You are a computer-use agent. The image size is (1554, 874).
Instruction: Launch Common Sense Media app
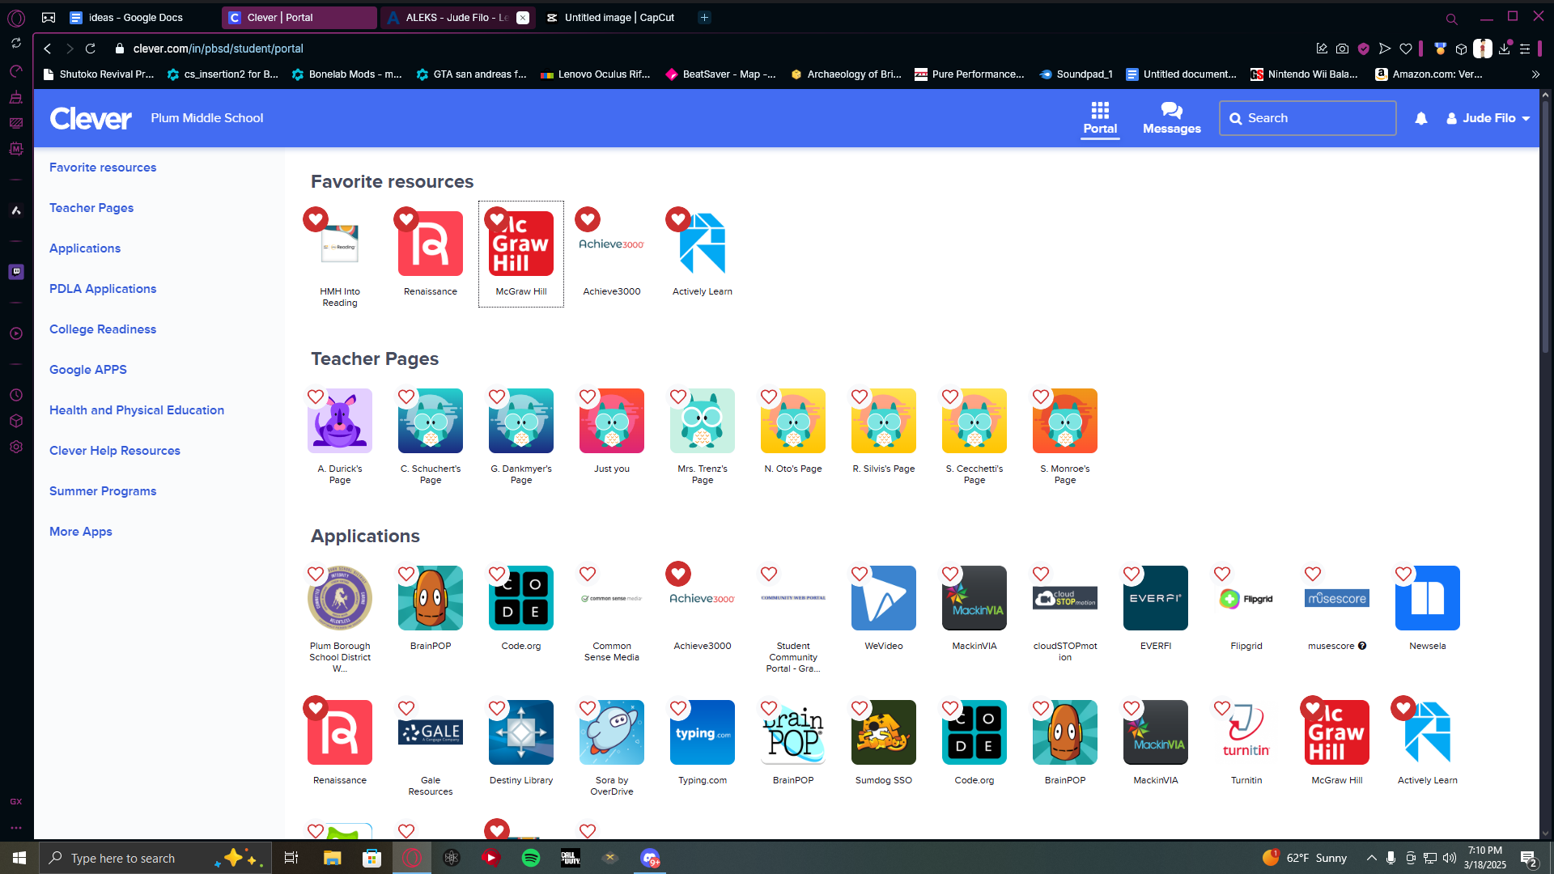point(612,598)
